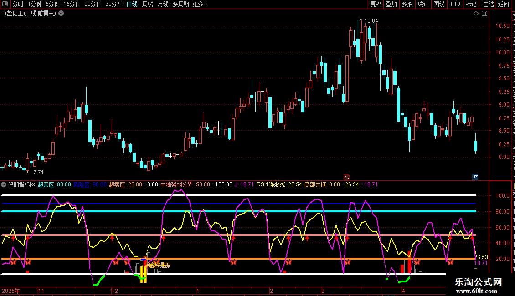This screenshot has height=296, width=515.
Task: Expand the 更多 periods menu
Action: pyautogui.click(x=201, y=4)
